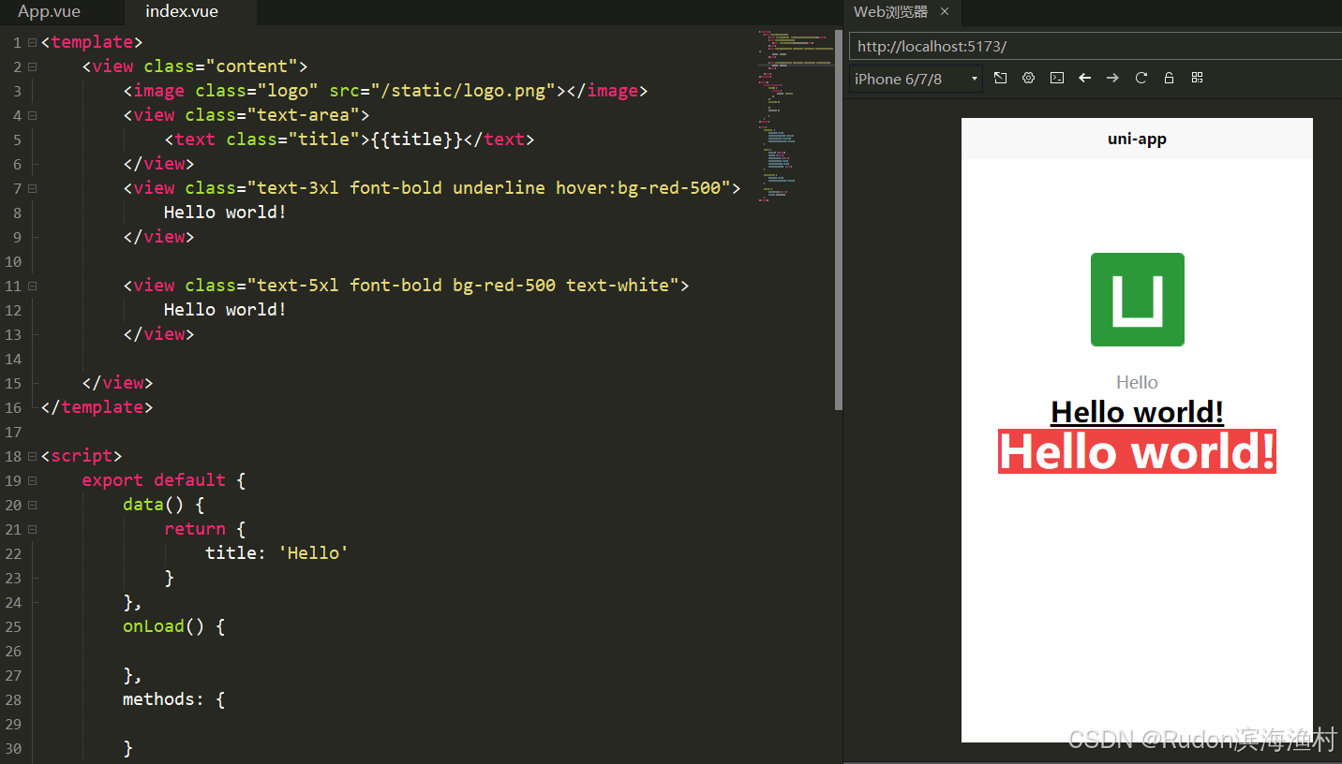
Task: Click the underlined Hello world! text in preview
Action: [x=1137, y=412]
